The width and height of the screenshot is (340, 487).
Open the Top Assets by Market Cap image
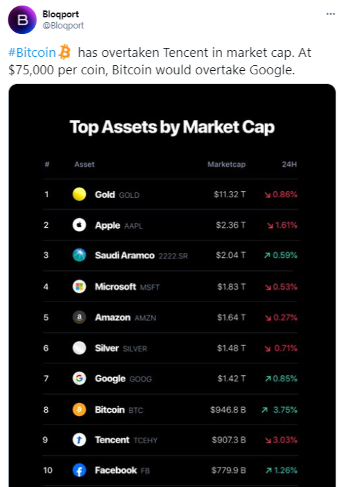[x=172, y=286]
